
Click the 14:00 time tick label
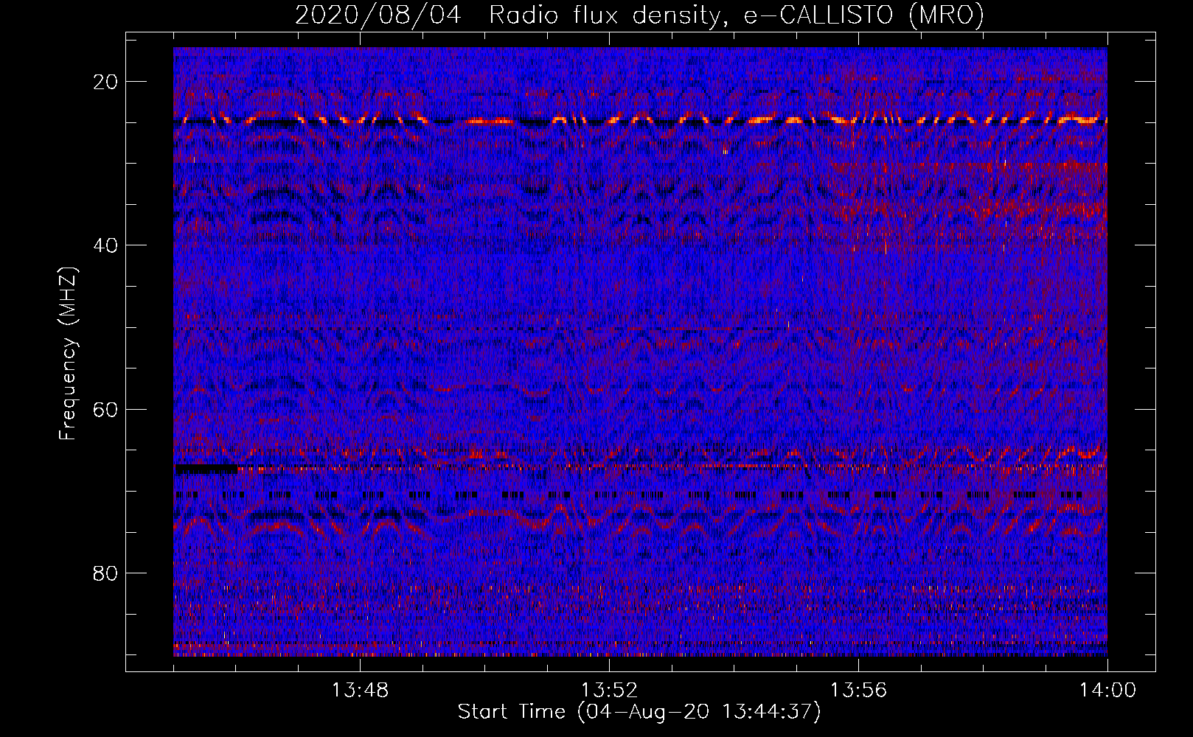[1107, 691]
